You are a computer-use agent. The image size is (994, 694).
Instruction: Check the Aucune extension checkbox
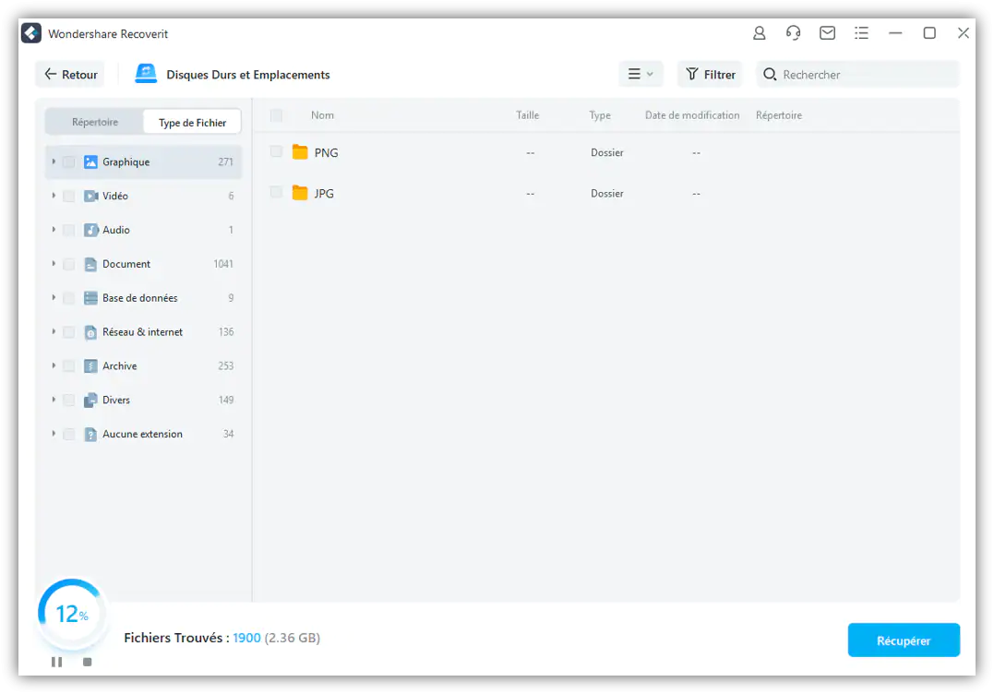point(69,434)
